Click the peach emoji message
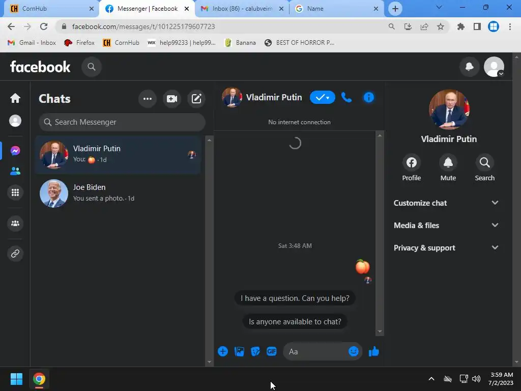The width and height of the screenshot is (521, 391). tap(362, 266)
